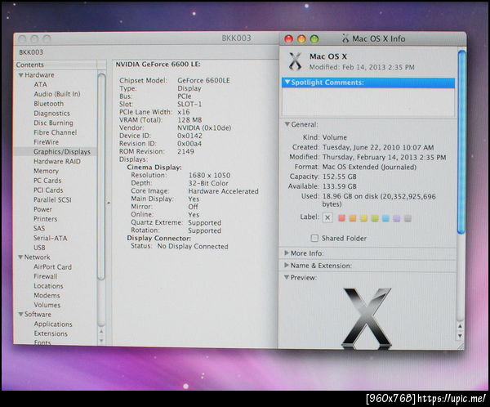Expand the Name & Extension section
This screenshot has height=407, width=490.
(x=287, y=265)
